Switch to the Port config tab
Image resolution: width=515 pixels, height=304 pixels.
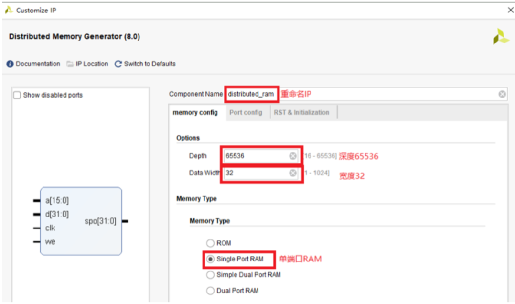coord(246,113)
